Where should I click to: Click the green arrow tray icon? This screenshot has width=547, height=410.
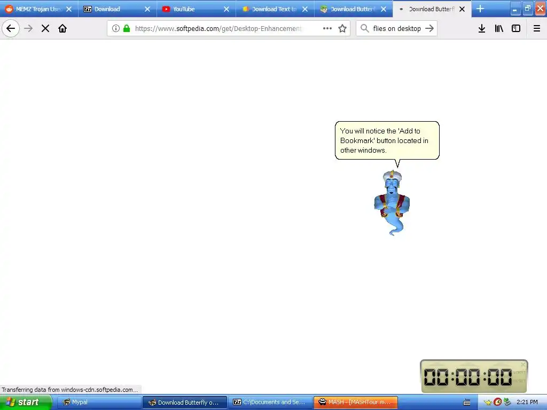(x=507, y=403)
